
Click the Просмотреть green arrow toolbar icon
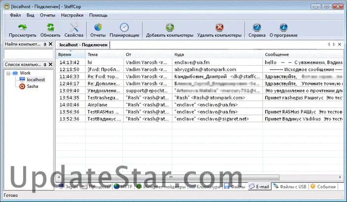point(22,27)
